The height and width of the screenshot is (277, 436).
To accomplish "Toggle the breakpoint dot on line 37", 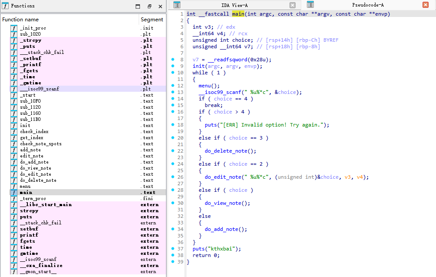I will (x=172, y=249).
